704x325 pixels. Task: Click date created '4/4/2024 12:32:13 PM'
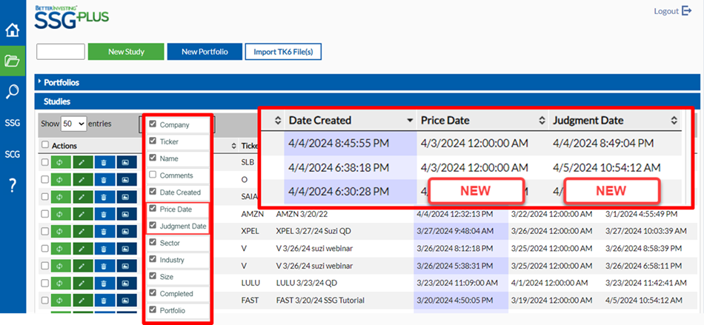coord(455,214)
